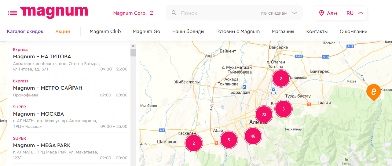This screenshot has height=166, width=392.
Task: Click the Талгар label on map
Action: coord(324,103)
